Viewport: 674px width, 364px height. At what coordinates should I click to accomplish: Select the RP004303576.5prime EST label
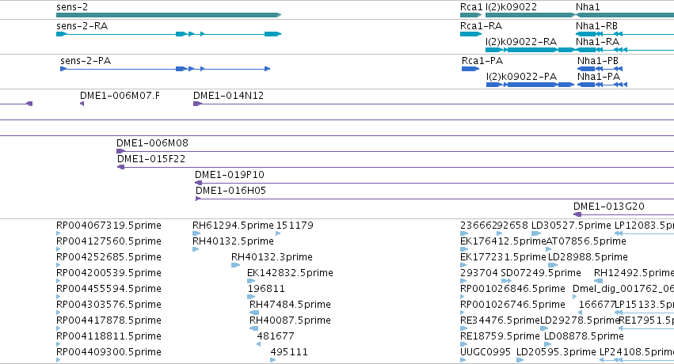(x=109, y=305)
